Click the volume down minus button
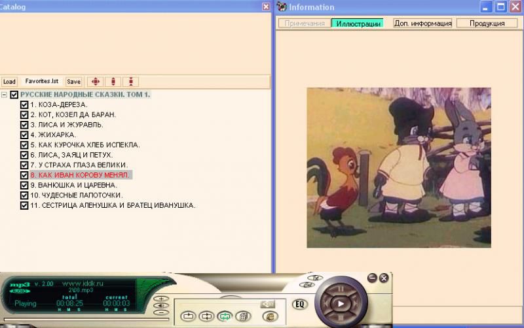Image resolution: width=524 pixels, height=328 pixels. [161, 312]
